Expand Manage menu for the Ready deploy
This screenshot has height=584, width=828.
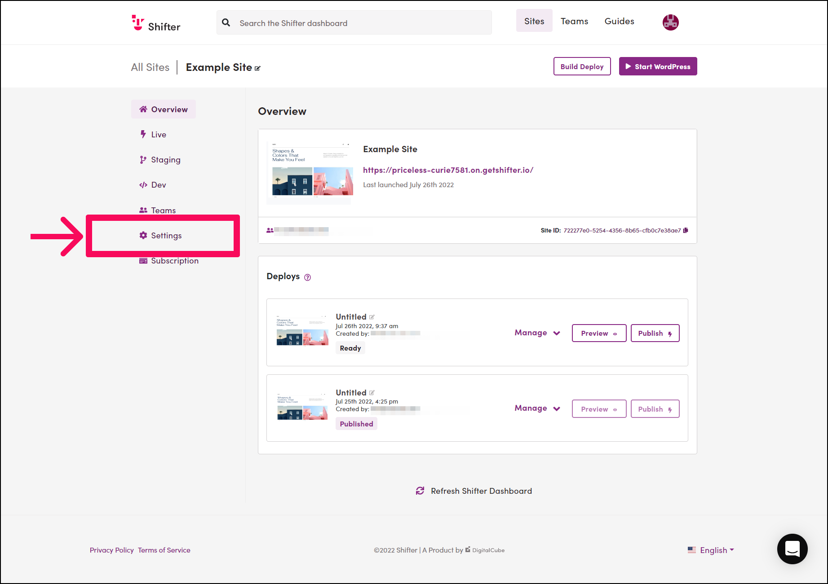pos(537,333)
